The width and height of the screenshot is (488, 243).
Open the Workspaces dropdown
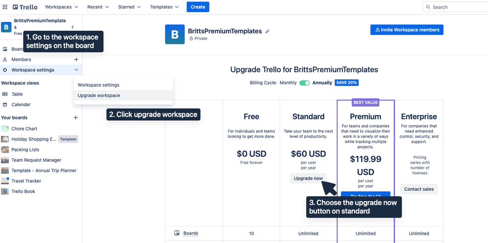62,7
